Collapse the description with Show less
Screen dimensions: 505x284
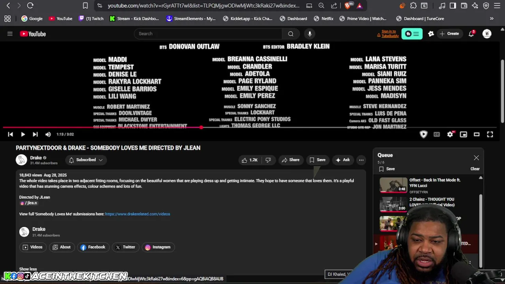coord(28,269)
